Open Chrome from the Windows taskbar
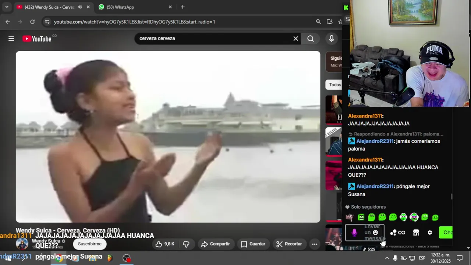Image resolution: width=471 pixels, height=265 pixels. tap(59, 258)
